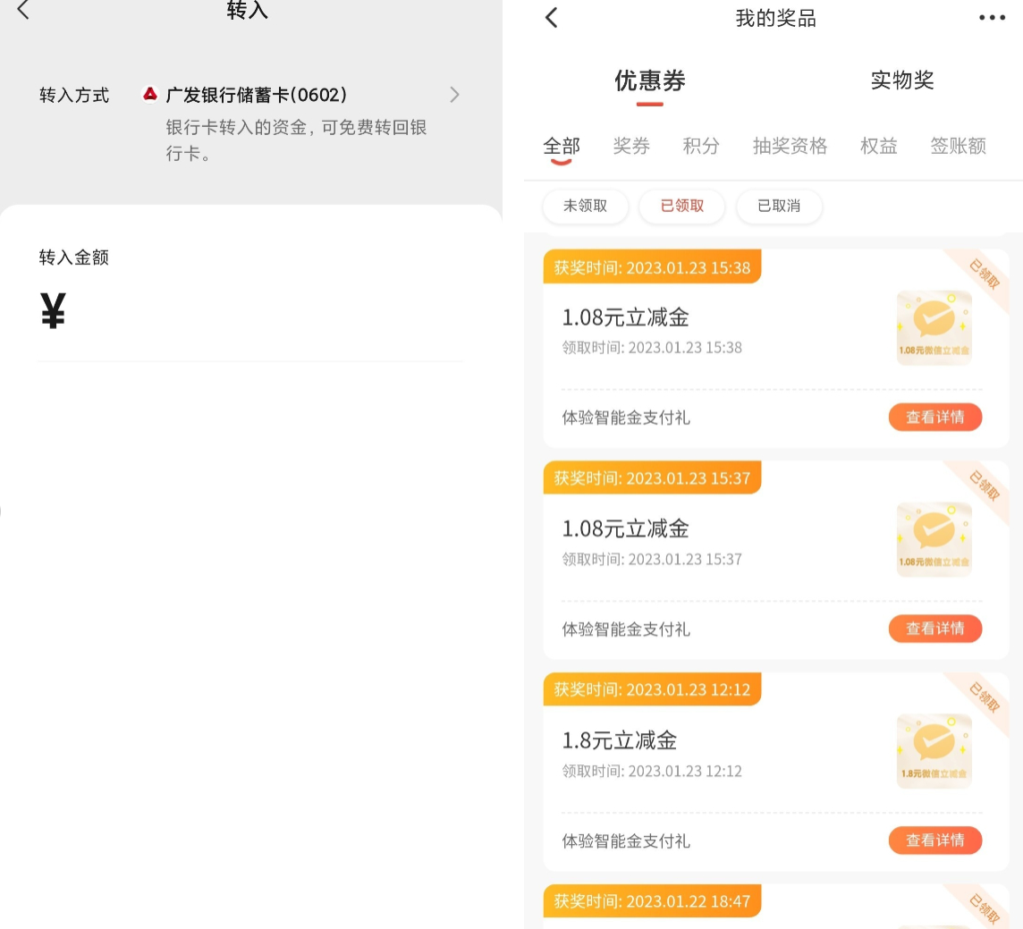
Task: Switch to the 实物奖 tab
Action: pos(901,80)
